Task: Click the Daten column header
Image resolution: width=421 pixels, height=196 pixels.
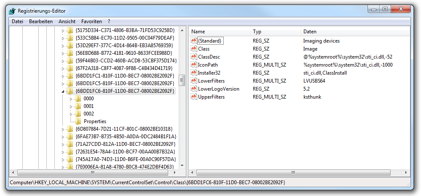Action: [355, 32]
